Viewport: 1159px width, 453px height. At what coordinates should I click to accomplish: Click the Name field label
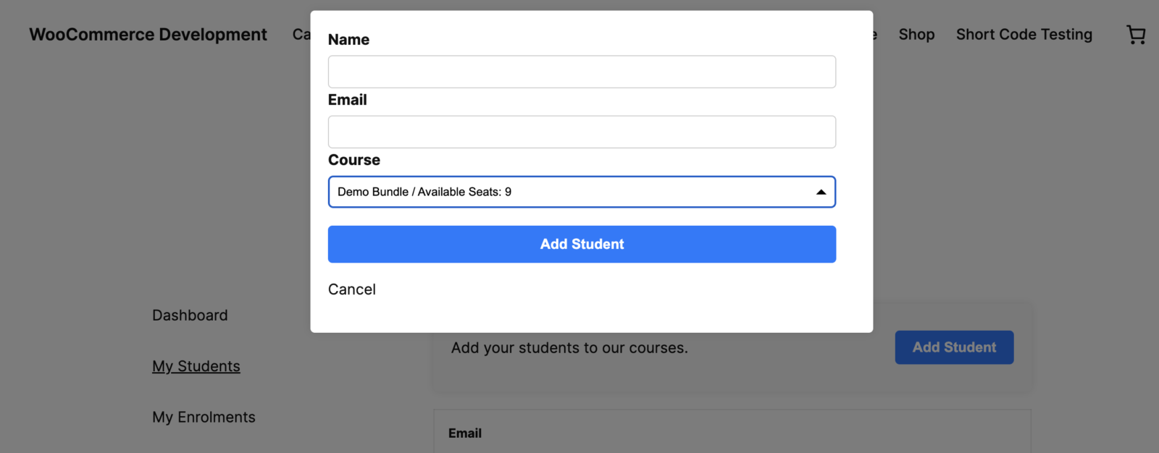(x=348, y=40)
